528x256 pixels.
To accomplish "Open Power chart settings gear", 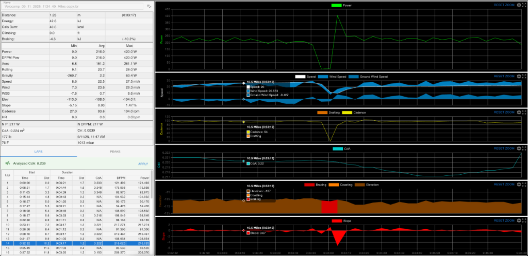I will point(519,5).
